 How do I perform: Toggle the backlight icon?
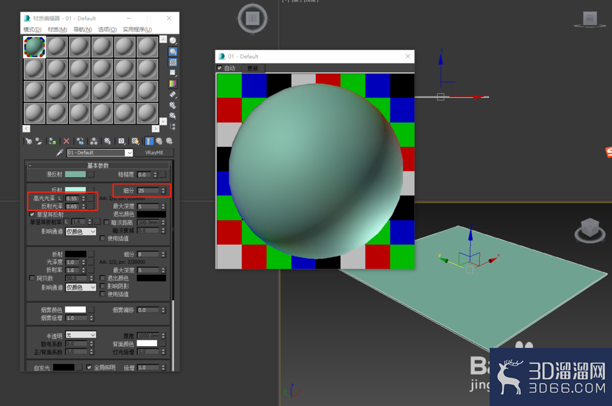173,51
